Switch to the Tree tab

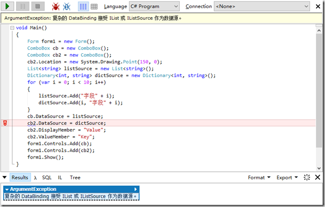75,178
